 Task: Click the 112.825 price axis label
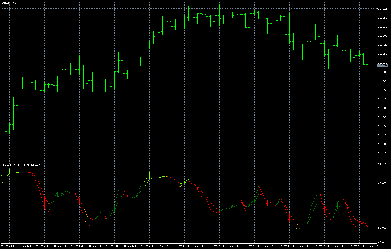pos(383,153)
